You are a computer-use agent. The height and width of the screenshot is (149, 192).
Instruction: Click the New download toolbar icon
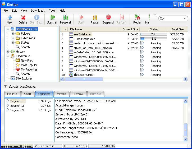10,17
